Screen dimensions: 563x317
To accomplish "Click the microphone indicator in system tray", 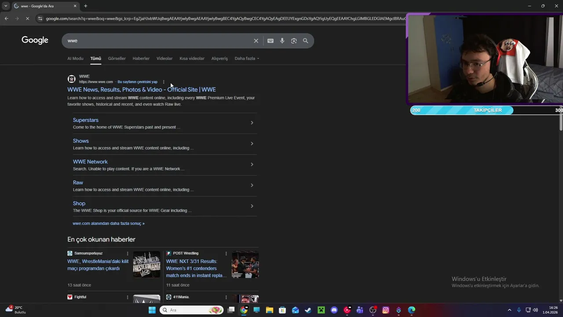I will [519, 310].
